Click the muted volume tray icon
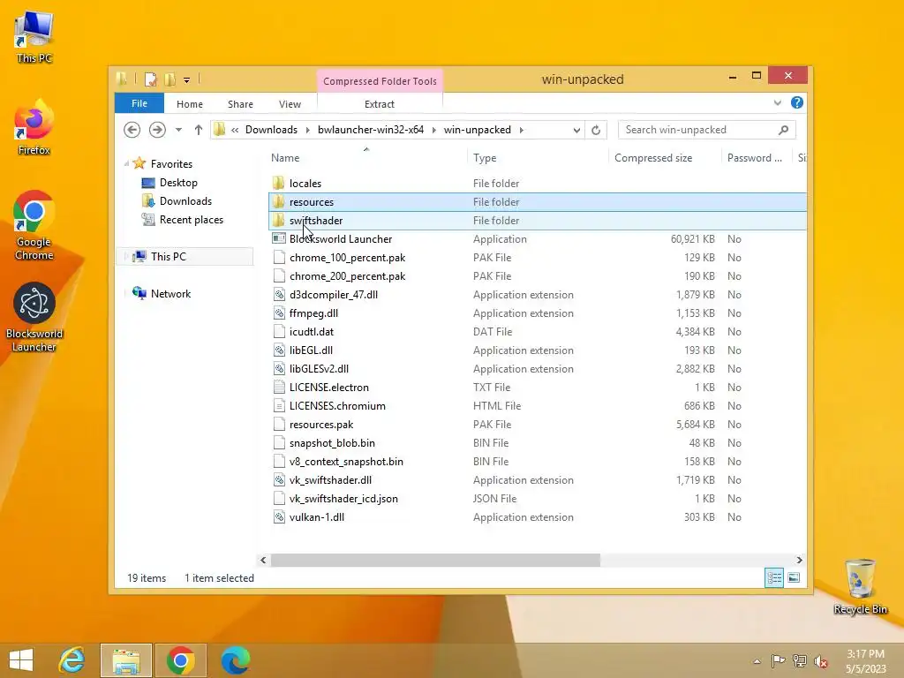The width and height of the screenshot is (904, 678). click(x=820, y=660)
